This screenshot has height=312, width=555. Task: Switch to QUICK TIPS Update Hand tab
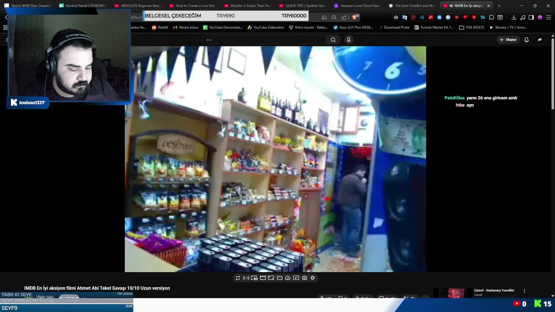point(304,6)
